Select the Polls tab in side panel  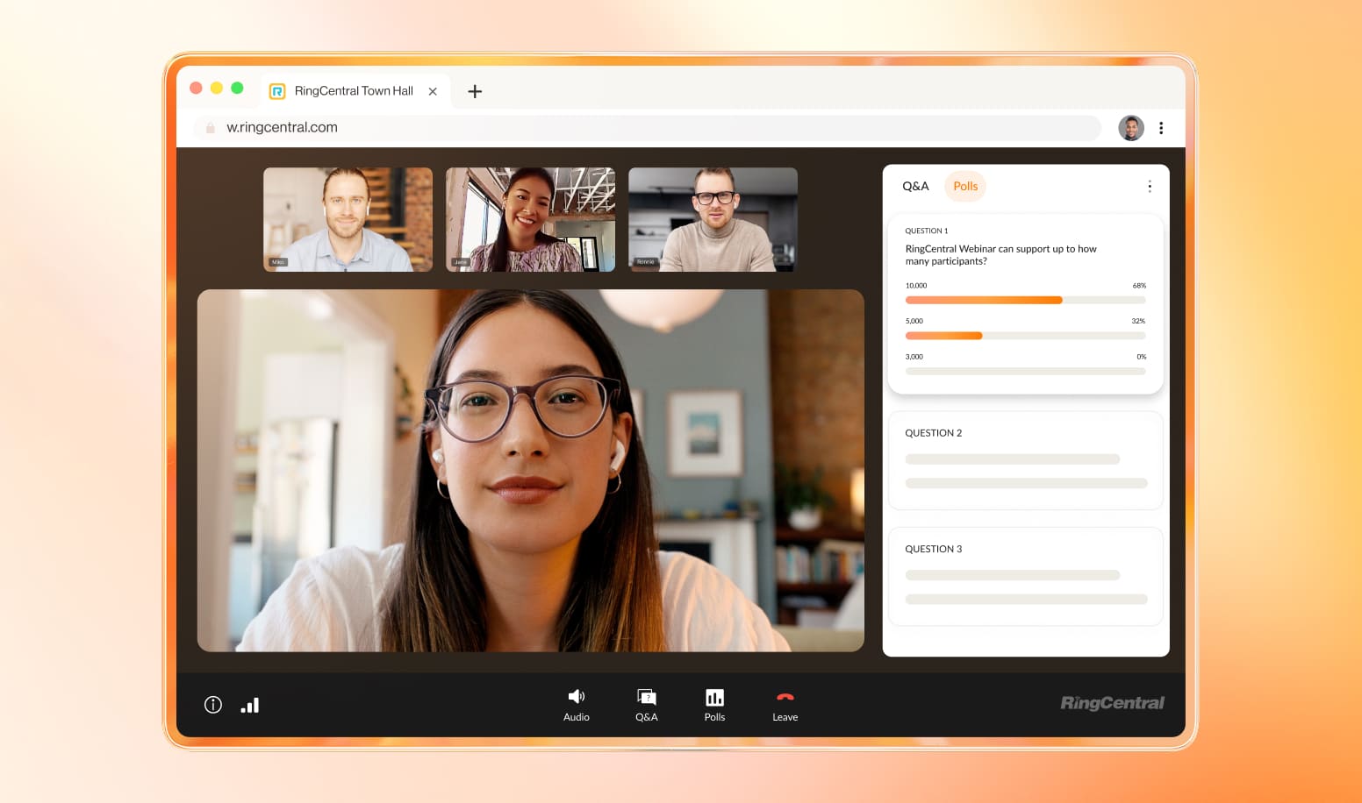(964, 186)
